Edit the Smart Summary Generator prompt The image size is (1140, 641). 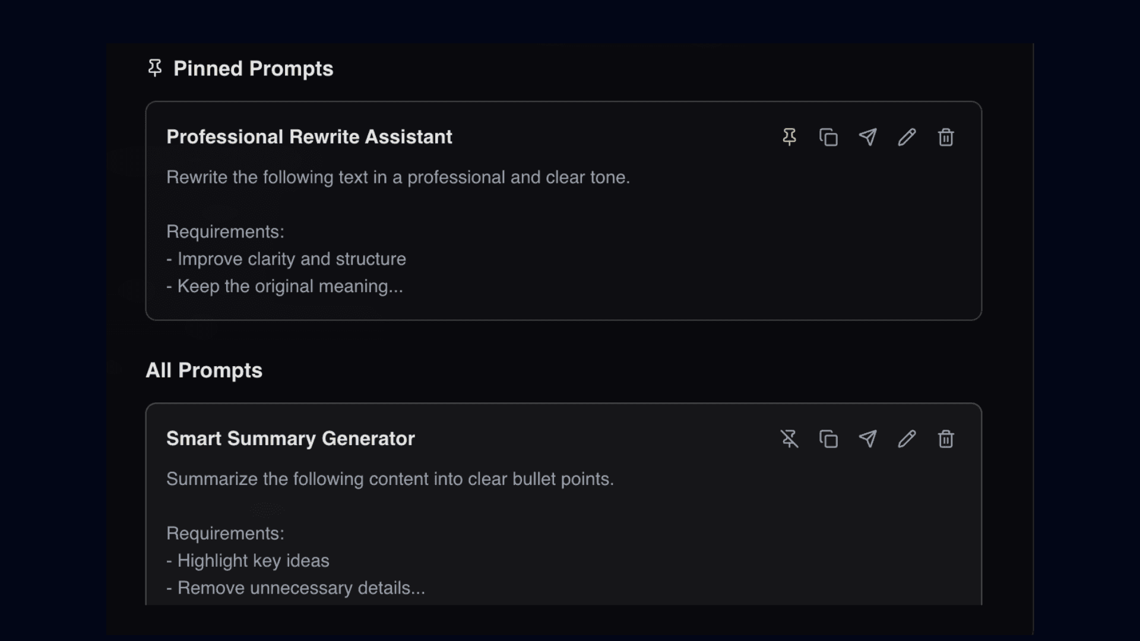click(x=906, y=439)
